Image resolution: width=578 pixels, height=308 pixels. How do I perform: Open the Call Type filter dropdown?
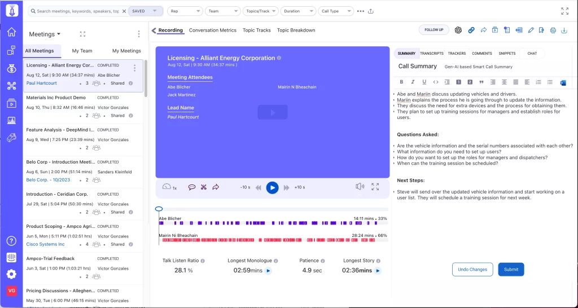[x=336, y=11]
